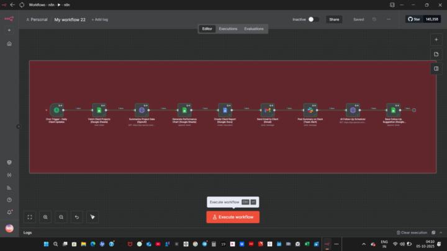This screenshot has height=251, width=447.
Task: Click the Execute workflow button
Action: [x=233, y=217]
